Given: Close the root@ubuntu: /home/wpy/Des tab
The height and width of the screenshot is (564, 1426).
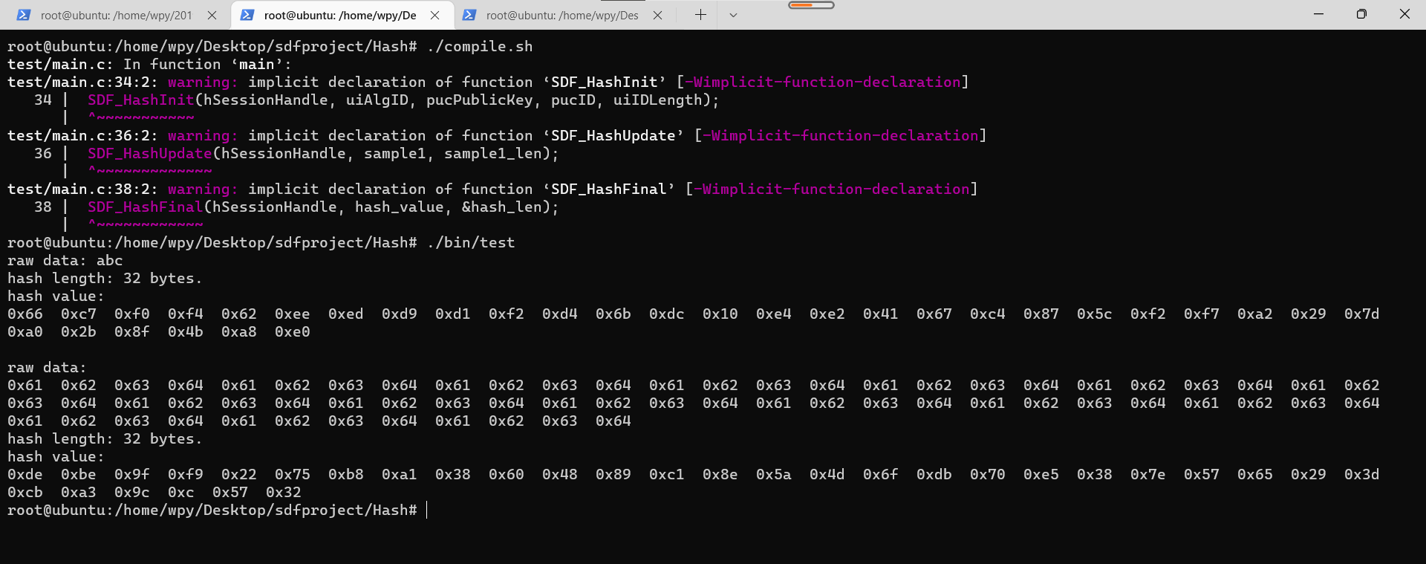Looking at the screenshot, I should (658, 15).
